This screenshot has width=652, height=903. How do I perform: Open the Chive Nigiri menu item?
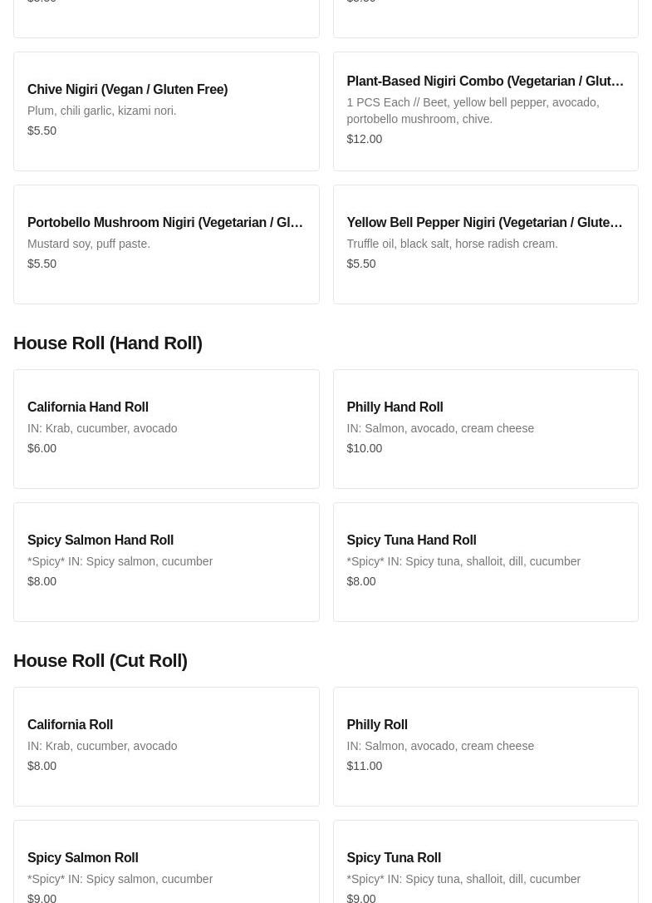coord(127,90)
